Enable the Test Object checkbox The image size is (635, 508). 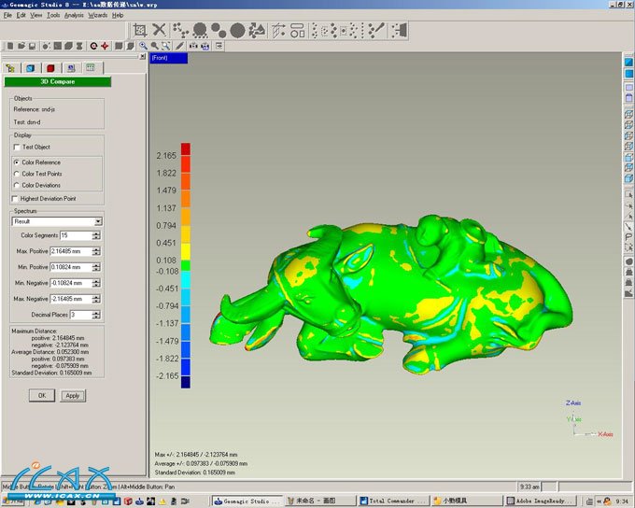16,147
